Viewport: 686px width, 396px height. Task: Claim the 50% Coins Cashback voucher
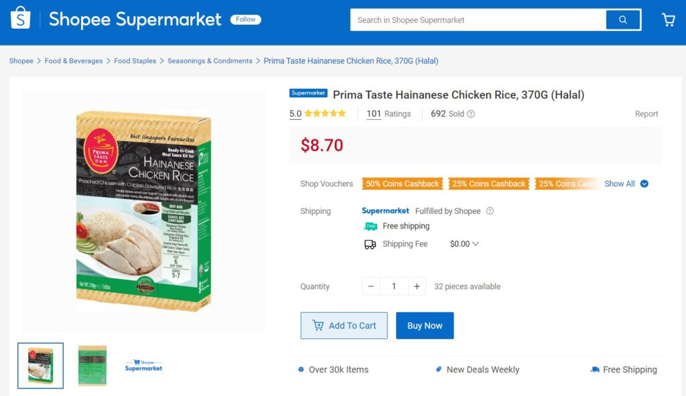[x=402, y=184]
